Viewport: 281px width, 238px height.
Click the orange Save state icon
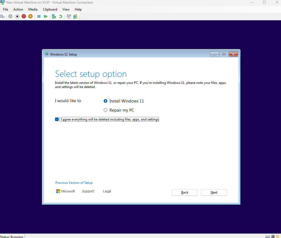click(30, 16)
